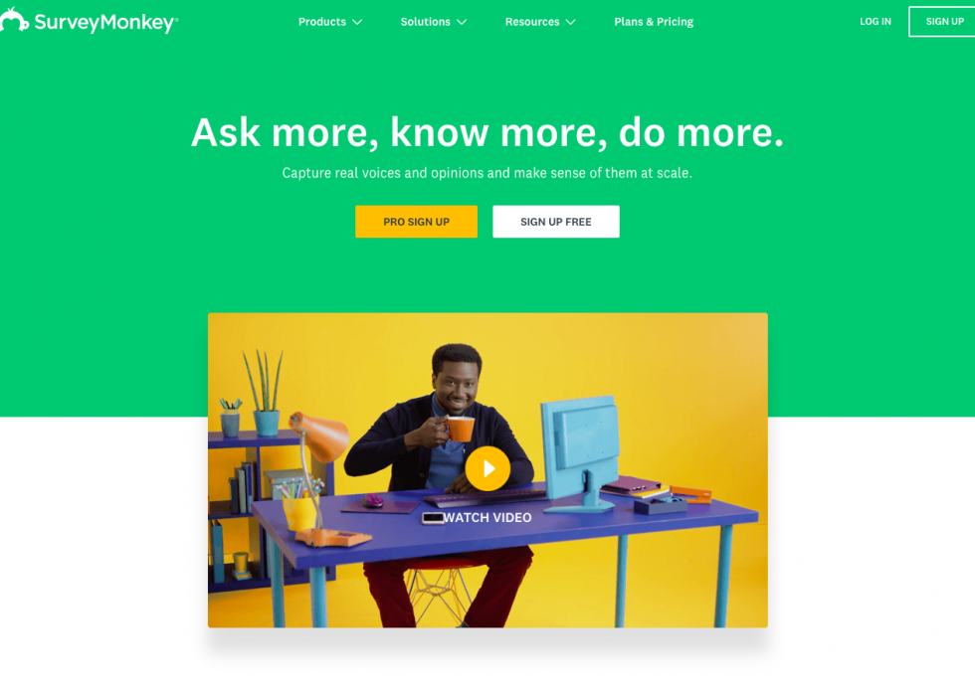Viewport: 975px width, 695px height.
Task: Click the LOG IN link
Action: point(875,21)
